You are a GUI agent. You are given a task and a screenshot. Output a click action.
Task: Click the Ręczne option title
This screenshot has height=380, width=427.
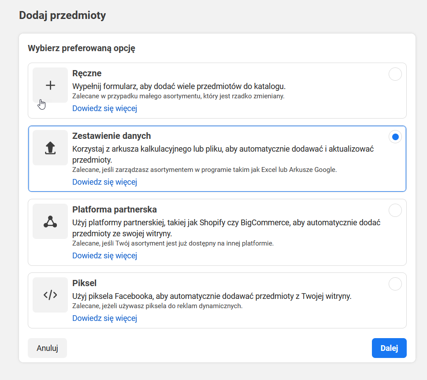(x=87, y=73)
